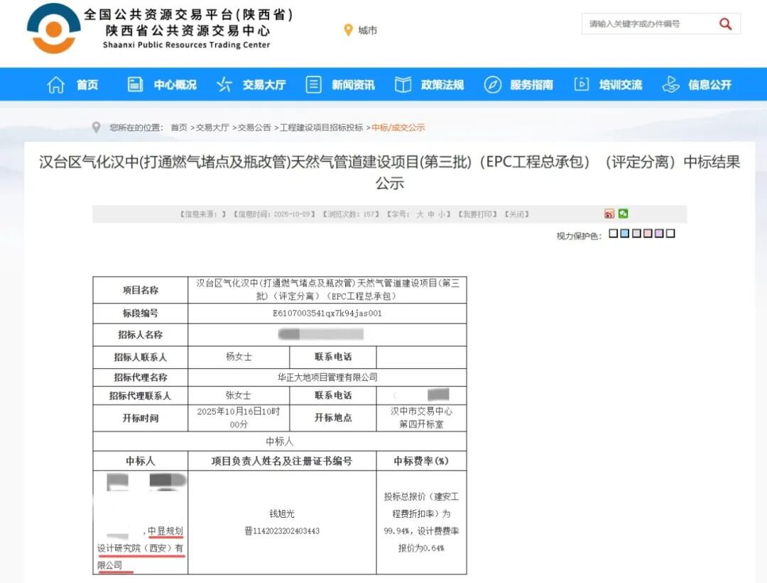Click the 交易大厅 navigation icon

click(x=224, y=85)
